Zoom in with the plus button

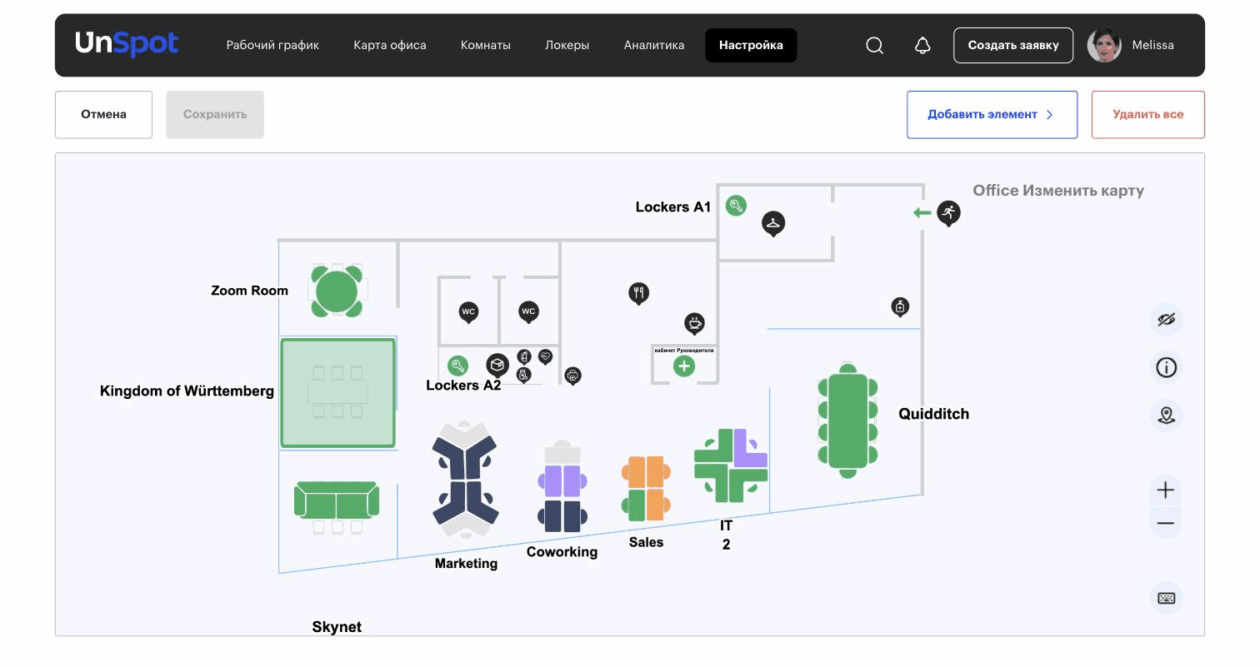pos(1166,490)
